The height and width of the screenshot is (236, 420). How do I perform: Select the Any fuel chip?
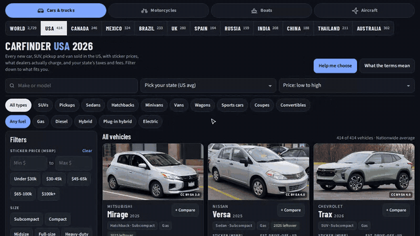18,121
